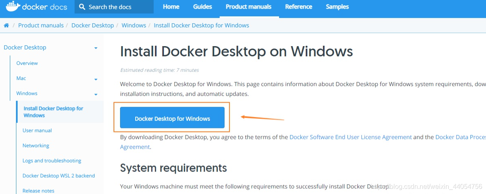Viewport: 486px width, 194px height.
Task: Click the Docker Desktop for Windows download button
Action: coord(173,118)
